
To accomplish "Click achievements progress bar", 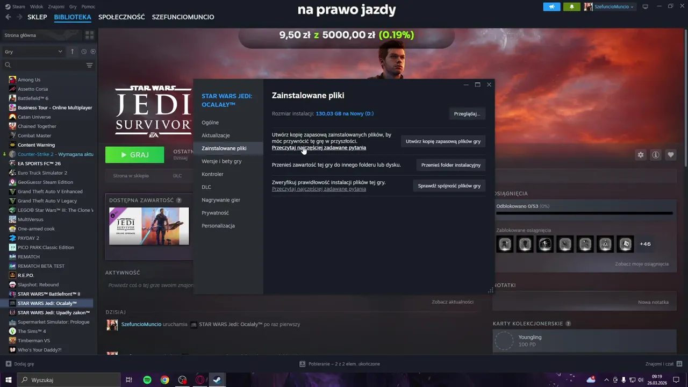I will tap(584, 213).
